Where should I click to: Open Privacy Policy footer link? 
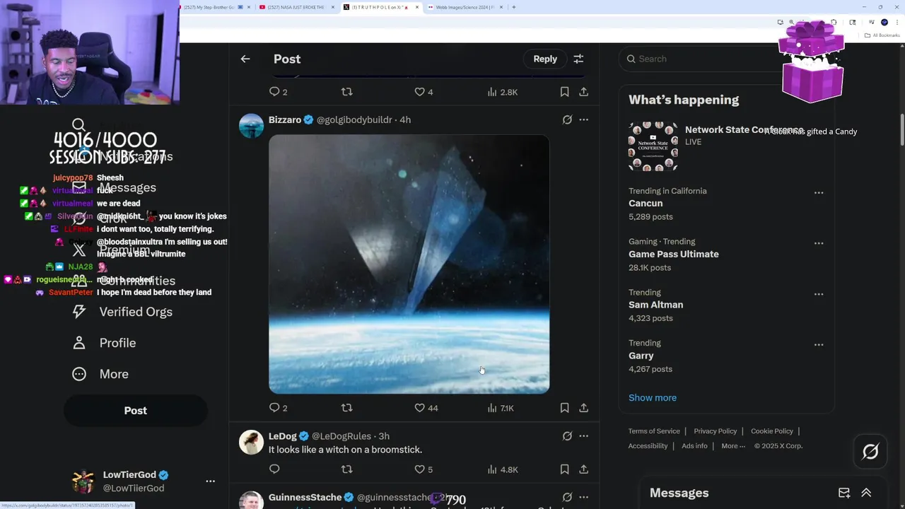(716, 431)
